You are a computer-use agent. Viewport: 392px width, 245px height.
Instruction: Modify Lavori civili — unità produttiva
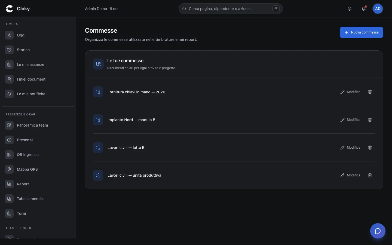tap(350, 175)
